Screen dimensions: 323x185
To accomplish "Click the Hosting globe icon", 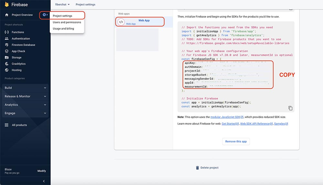I will 6,70.
